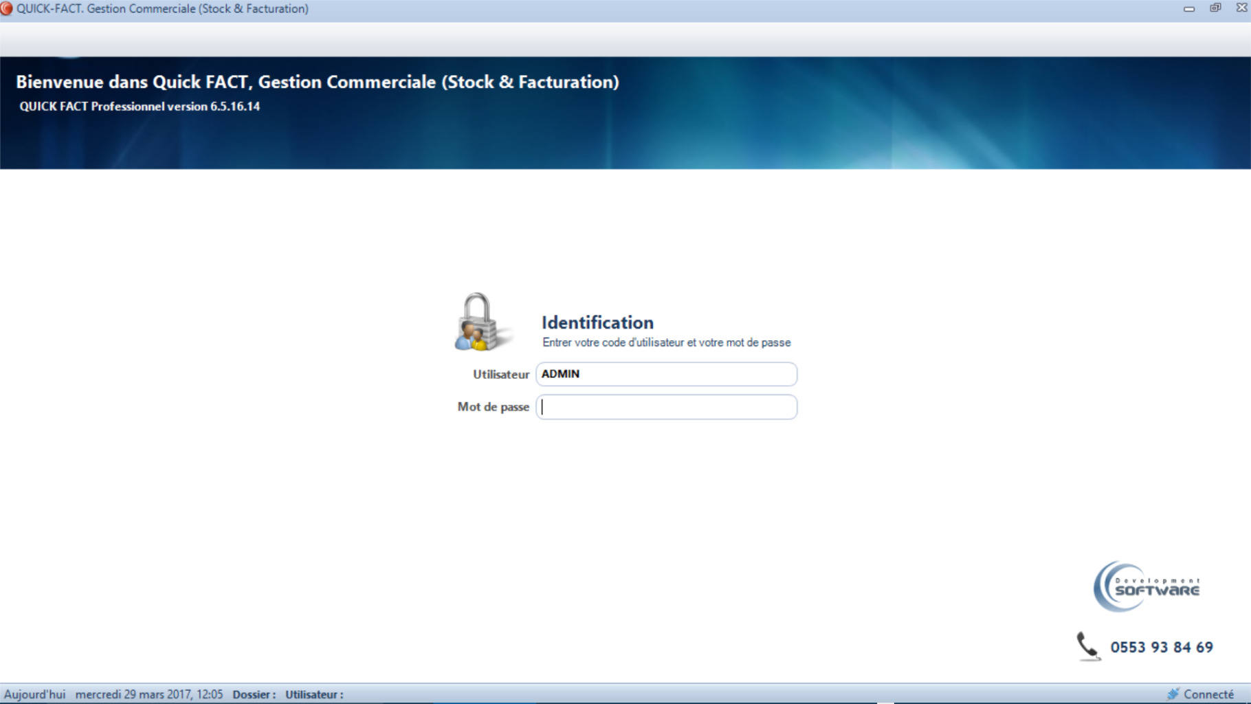Click the Mot de passe field label

click(493, 407)
